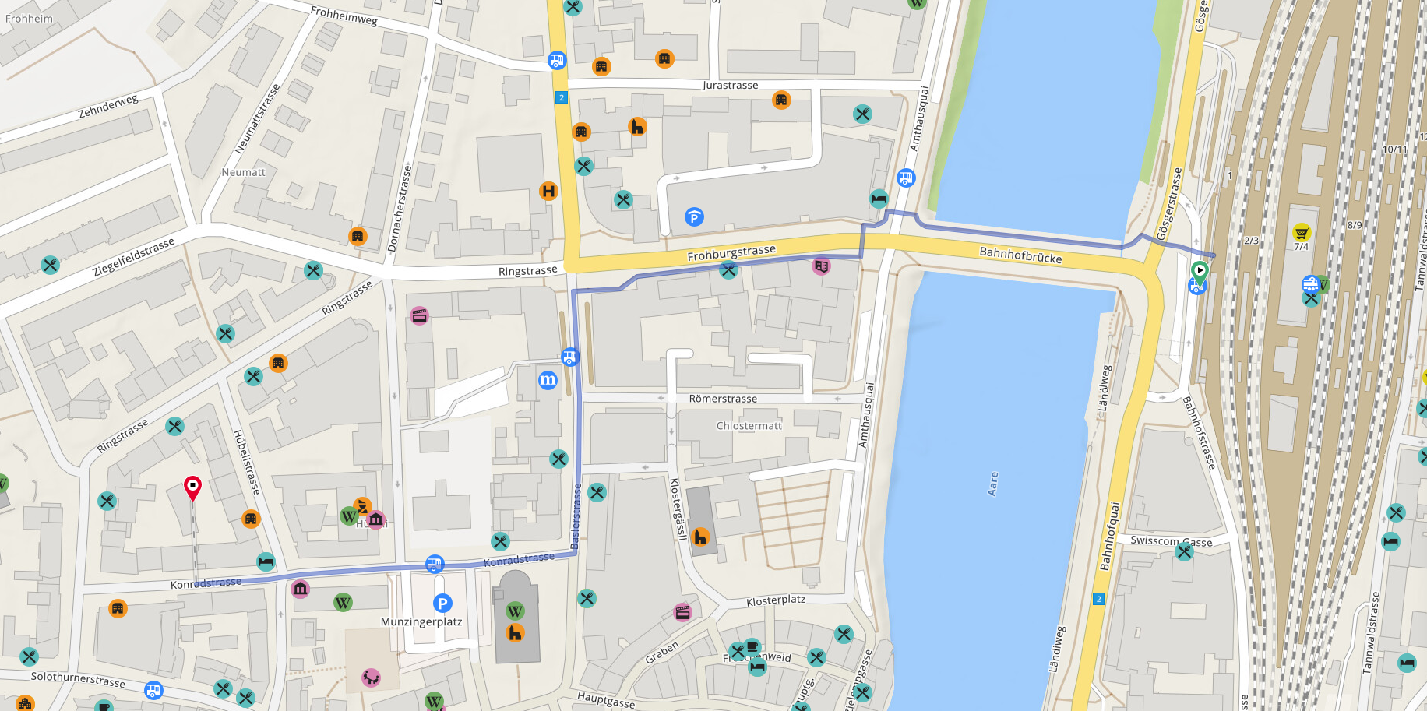Image resolution: width=1427 pixels, height=711 pixels.
Task: Click the orange hospital H icon
Action: pos(548,191)
